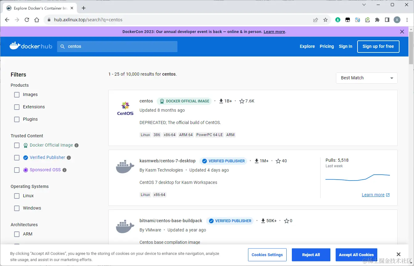Reject all cookies
414x266 pixels.
tap(311, 255)
